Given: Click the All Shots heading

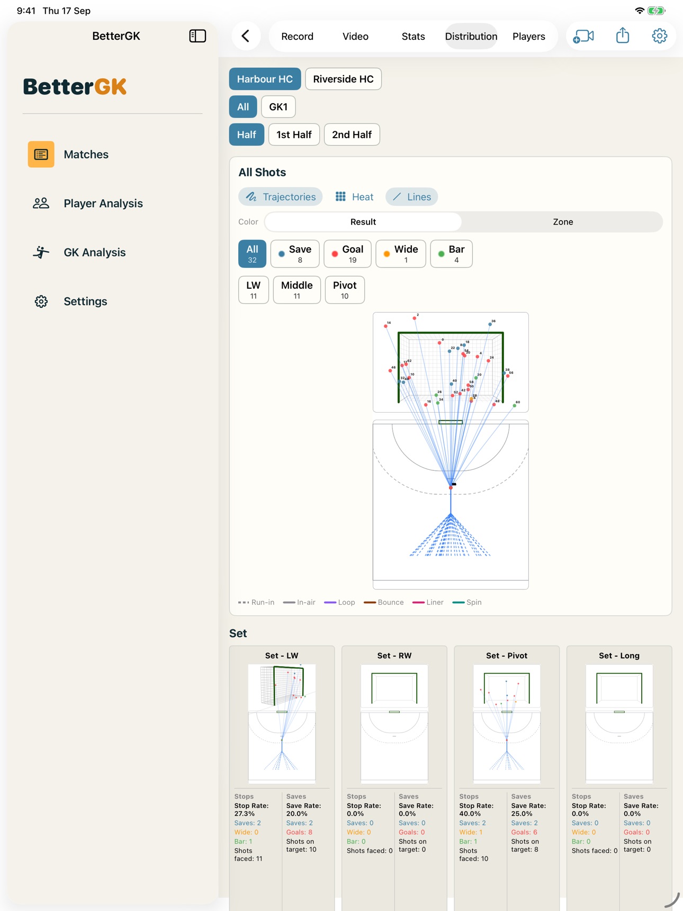Looking at the screenshot, I should [262, 172].
